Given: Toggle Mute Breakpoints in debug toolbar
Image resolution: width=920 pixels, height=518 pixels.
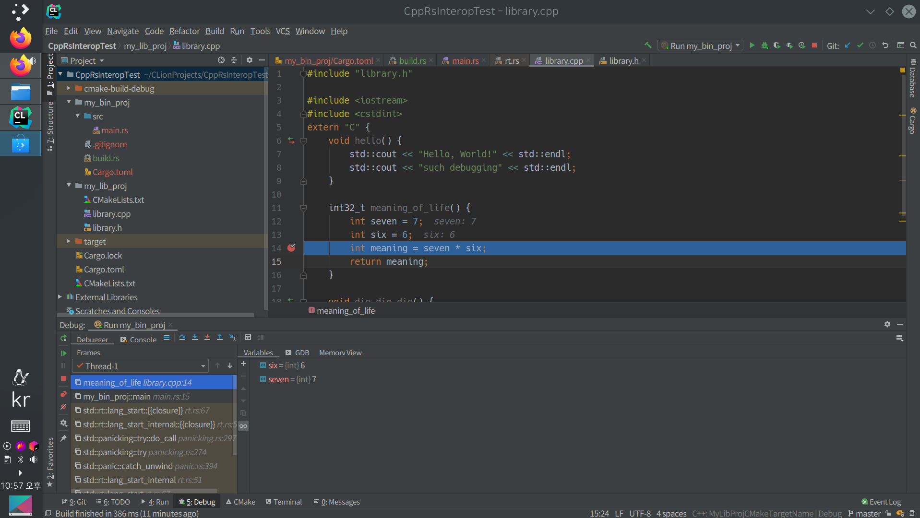Looking at the screenshot, I should tap(63, 407).
